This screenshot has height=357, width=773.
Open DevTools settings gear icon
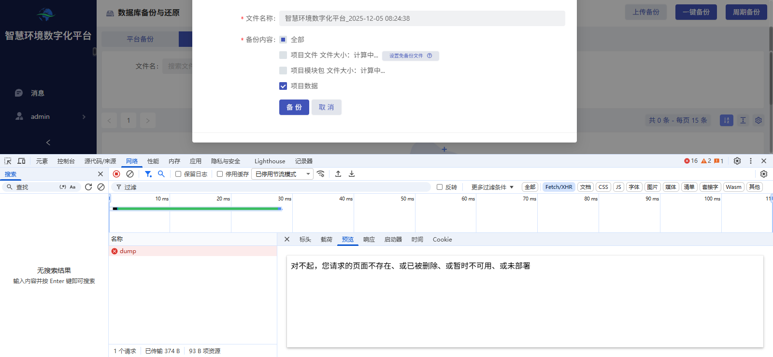tap(737, 161)
